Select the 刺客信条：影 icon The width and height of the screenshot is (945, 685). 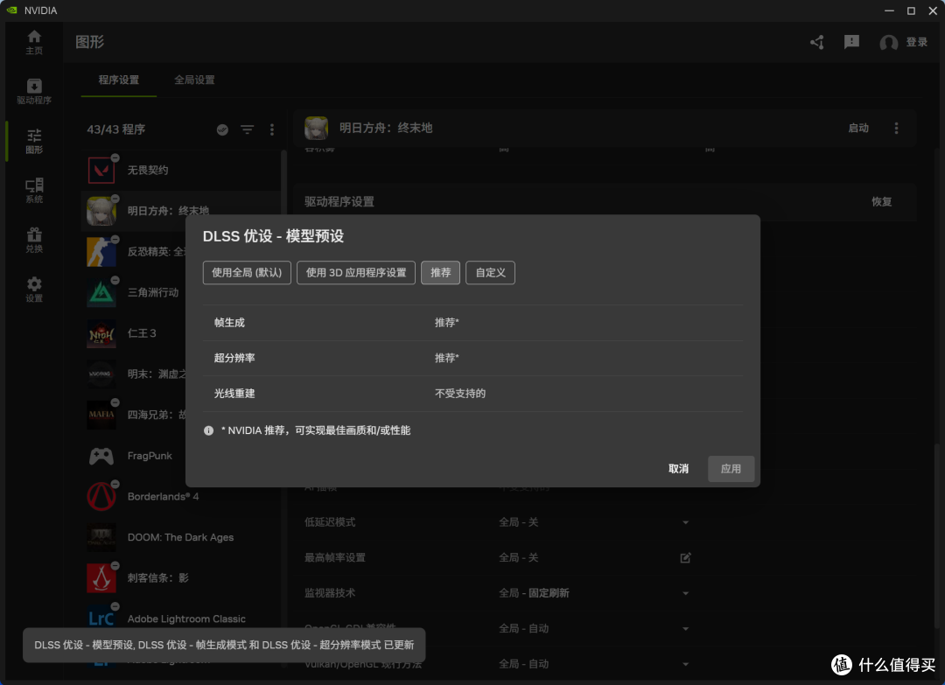point(101,577)
